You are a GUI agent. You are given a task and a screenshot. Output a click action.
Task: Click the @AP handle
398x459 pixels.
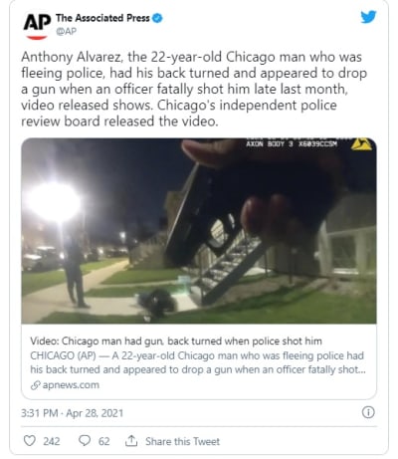coord(66,31)
